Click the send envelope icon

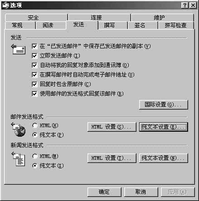point(18,49)
